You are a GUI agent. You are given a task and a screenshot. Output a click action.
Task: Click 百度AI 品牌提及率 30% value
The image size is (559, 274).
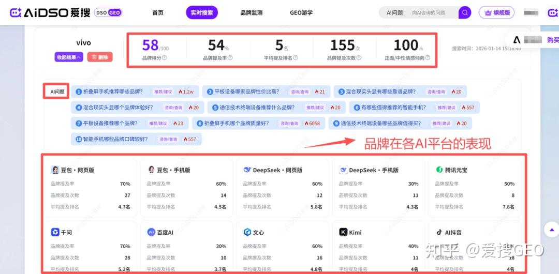[x=221, y=246]
